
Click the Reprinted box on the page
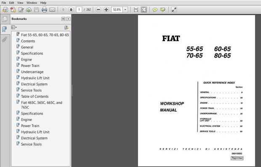coord(237,158)
